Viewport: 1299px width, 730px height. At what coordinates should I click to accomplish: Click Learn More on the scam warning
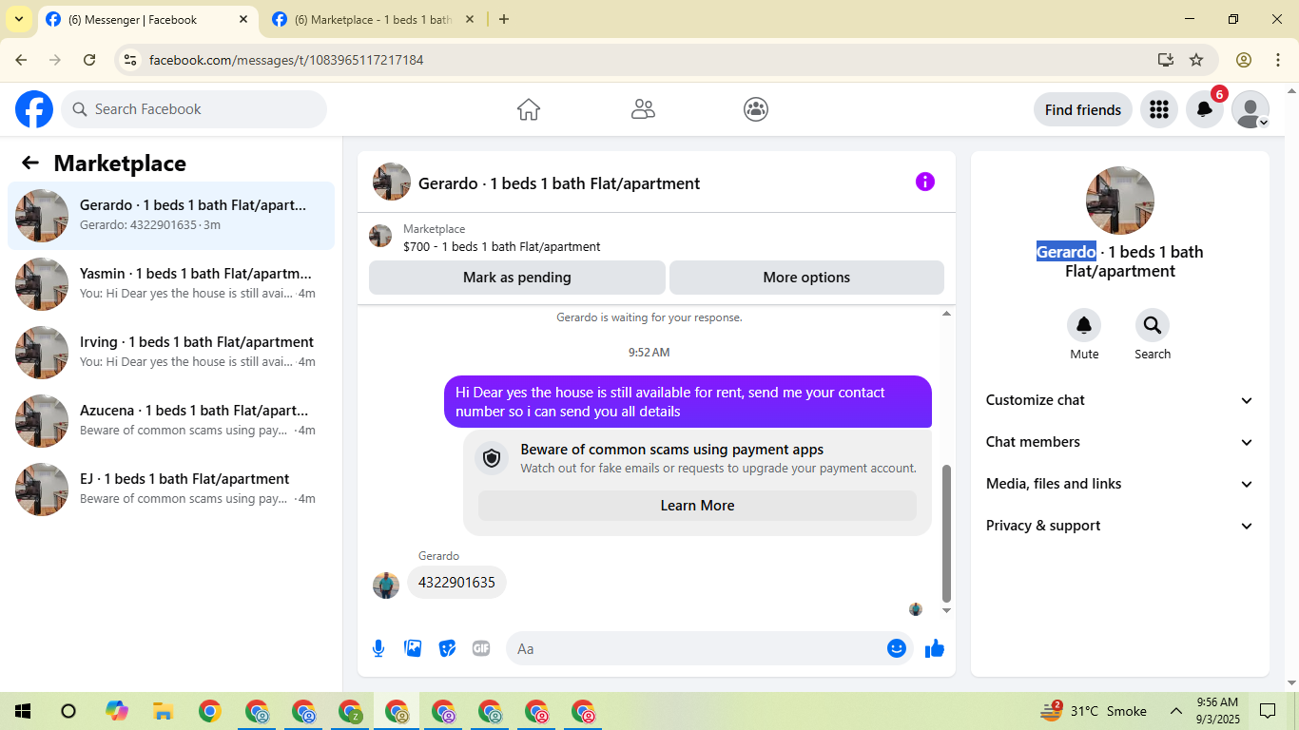697,506
